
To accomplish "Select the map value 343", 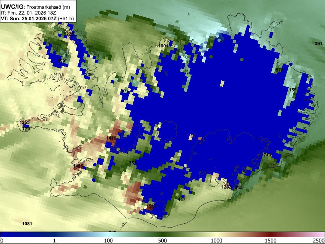I will [x=239, y=187].
